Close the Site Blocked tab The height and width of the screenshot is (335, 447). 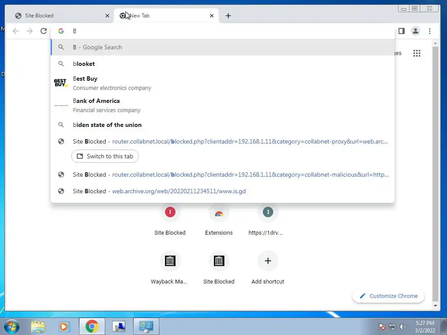tap(107, 16)
